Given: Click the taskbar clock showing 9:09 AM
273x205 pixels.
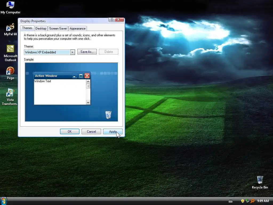Looking at the screenshot, I should click(x=263, y=201).
